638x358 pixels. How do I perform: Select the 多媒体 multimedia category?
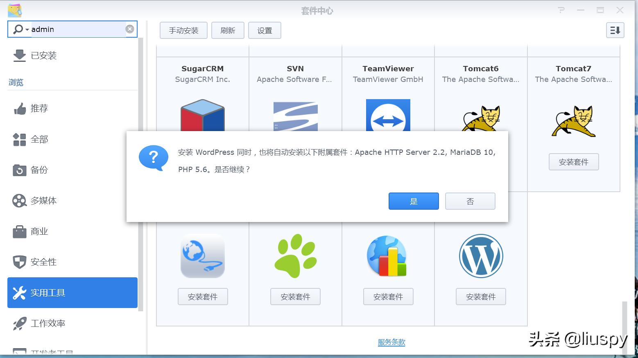43,201
